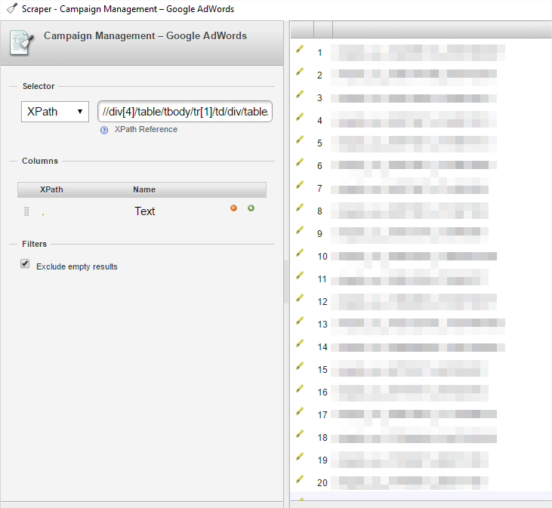
Task: Click the Scraper document icon in header
Action: (21, 43)
